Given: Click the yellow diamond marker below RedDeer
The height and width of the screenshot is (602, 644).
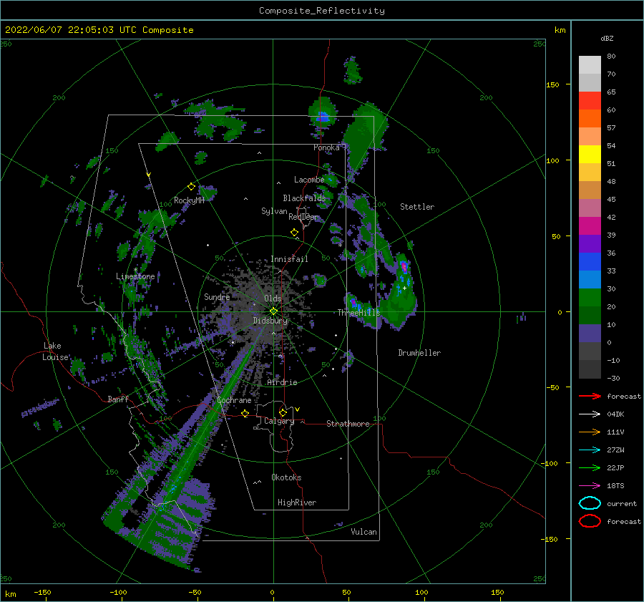Looking at the screenshot, I should pos(294,233).
